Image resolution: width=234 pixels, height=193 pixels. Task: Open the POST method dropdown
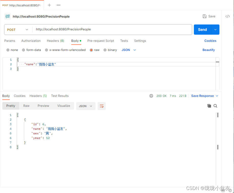[18, 29]
